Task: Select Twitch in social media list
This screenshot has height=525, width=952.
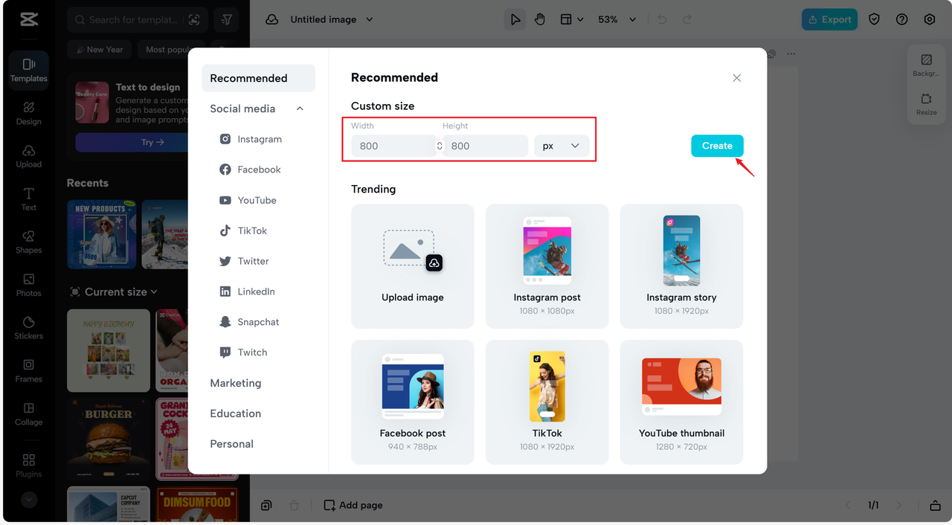Action: [x=243, y=352]
